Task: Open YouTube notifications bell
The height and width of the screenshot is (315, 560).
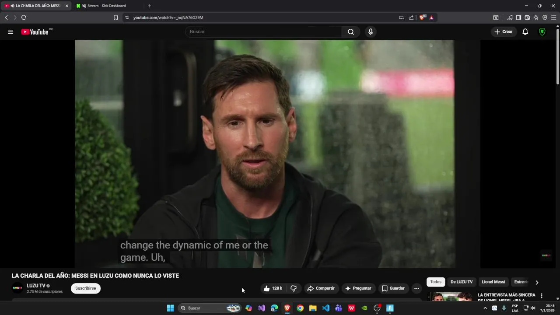Action: (x=525, y=31)
